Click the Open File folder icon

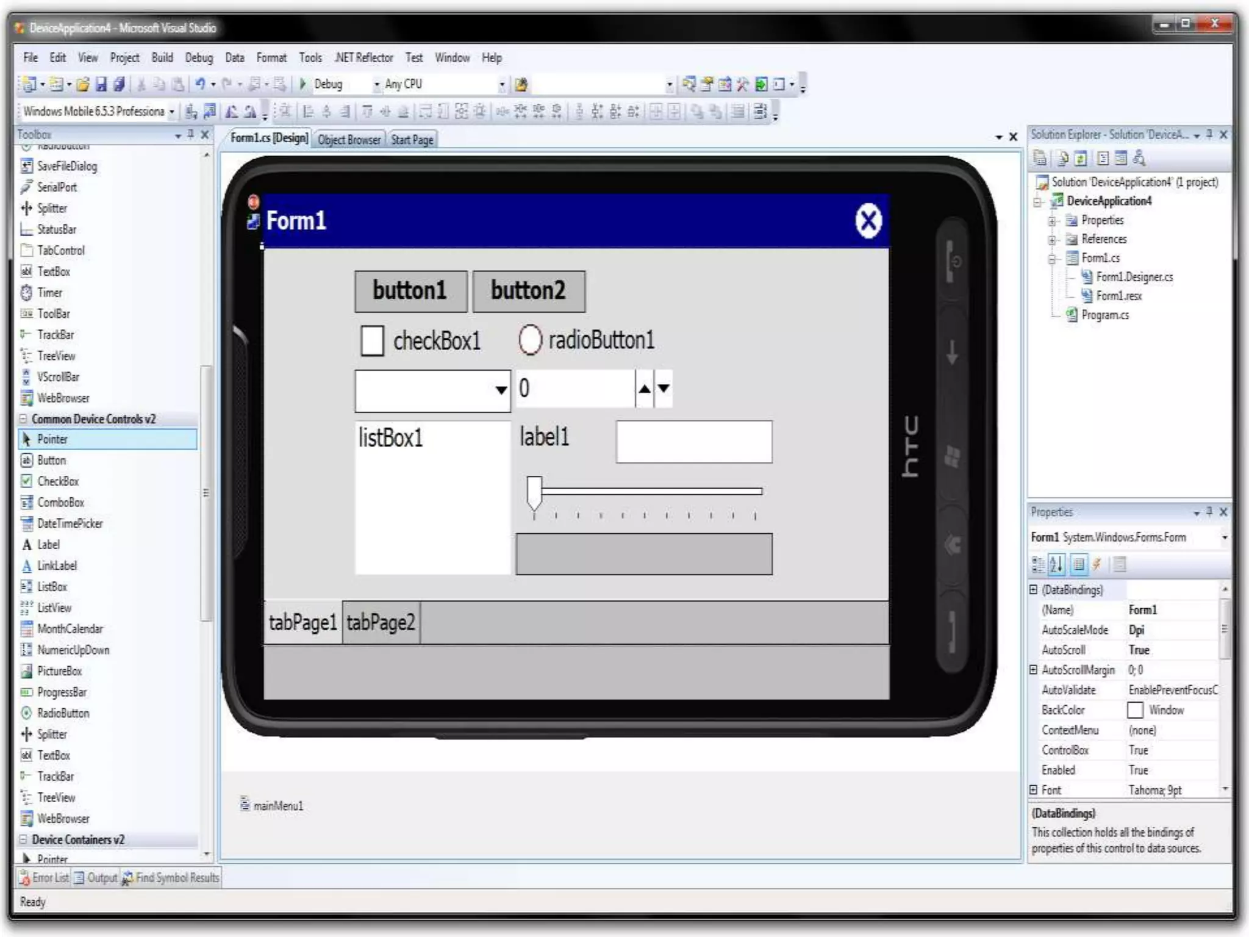[x=84, y=84]
